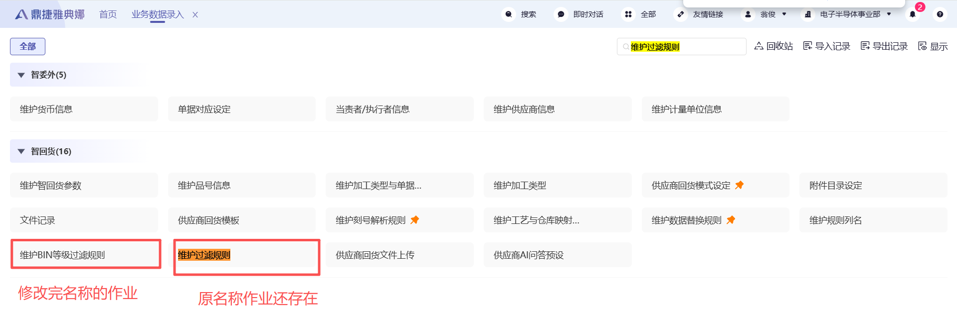Open the 回收站 recycle bin
This screenshot has height=311, width=957.
click(x=773, y=46)
